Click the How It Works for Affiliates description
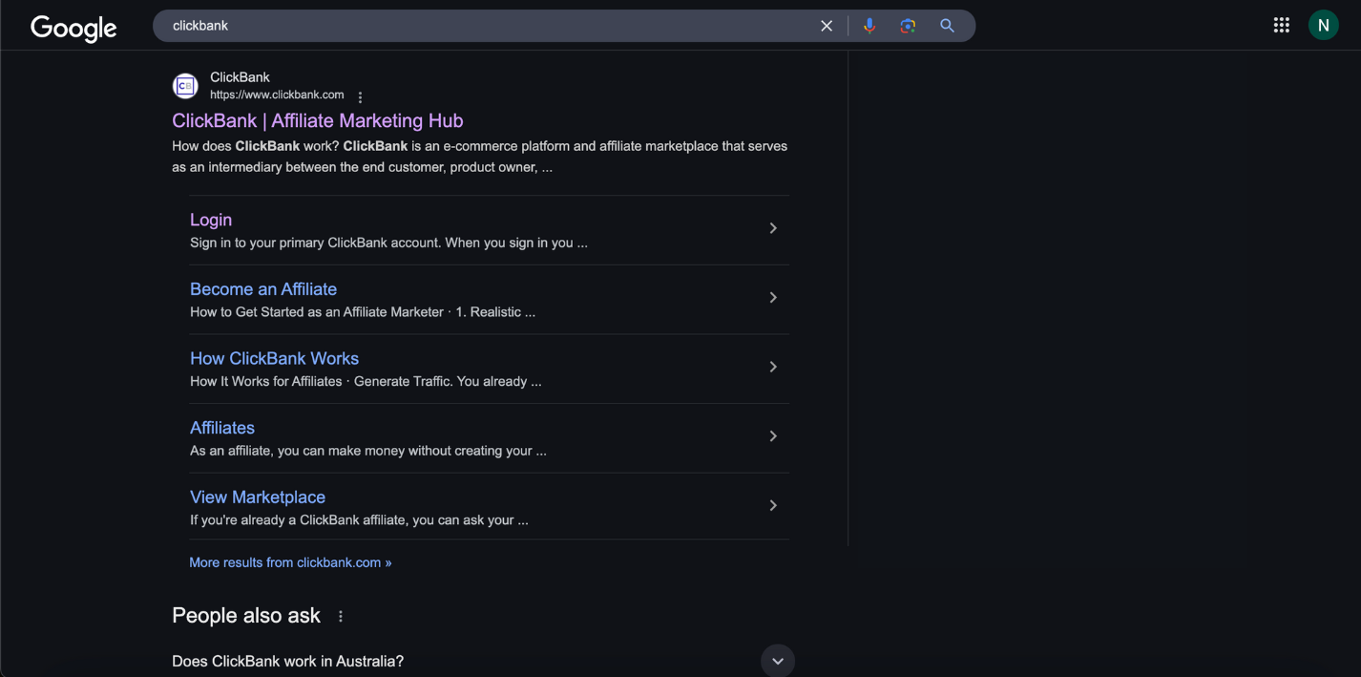The width and height of the screenshot is (1361, 677). point(366,381)
